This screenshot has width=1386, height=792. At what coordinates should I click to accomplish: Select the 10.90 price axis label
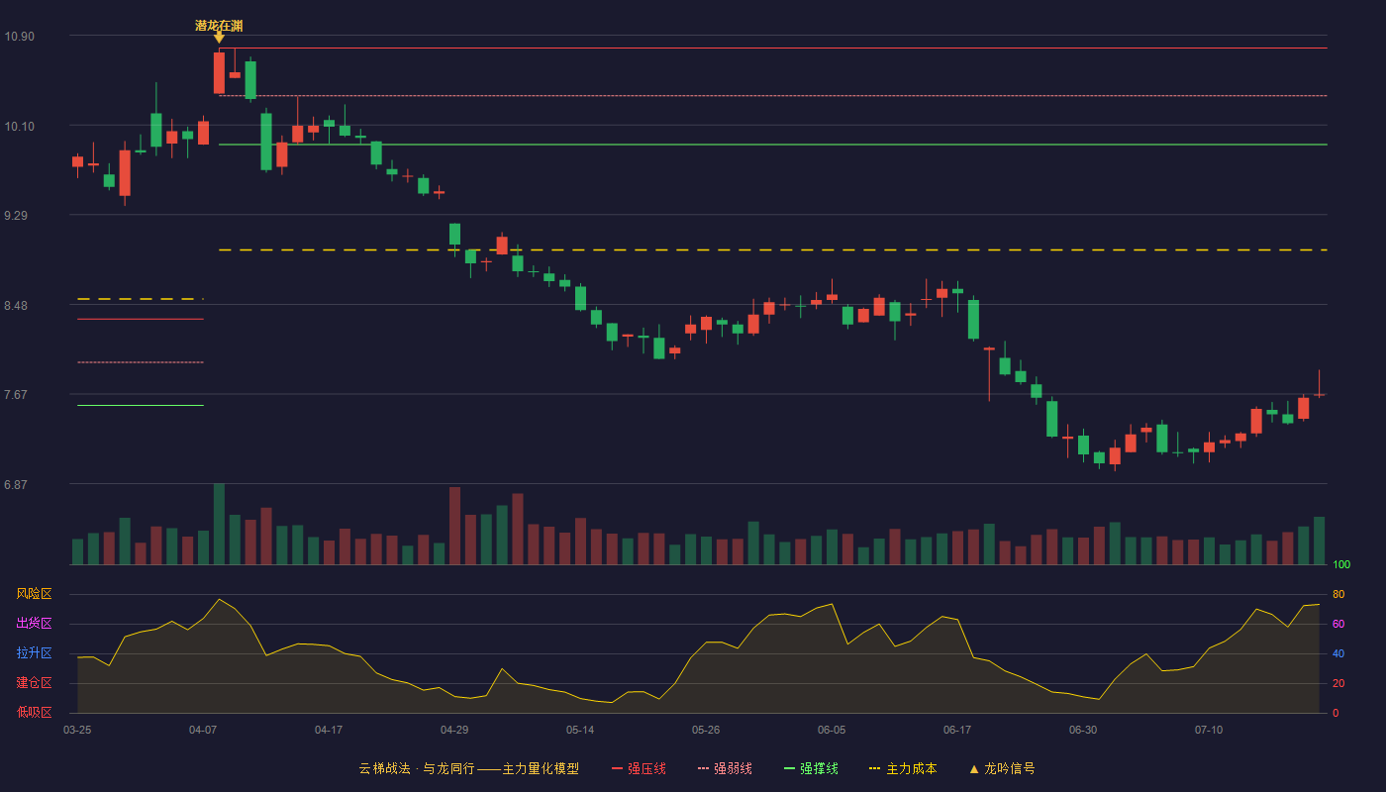tap(19, 37)
